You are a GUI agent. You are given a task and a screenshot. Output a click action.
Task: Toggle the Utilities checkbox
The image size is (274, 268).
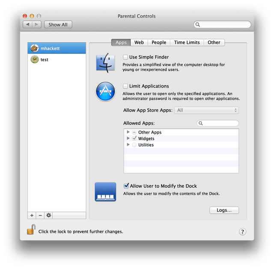coord(134,145)
